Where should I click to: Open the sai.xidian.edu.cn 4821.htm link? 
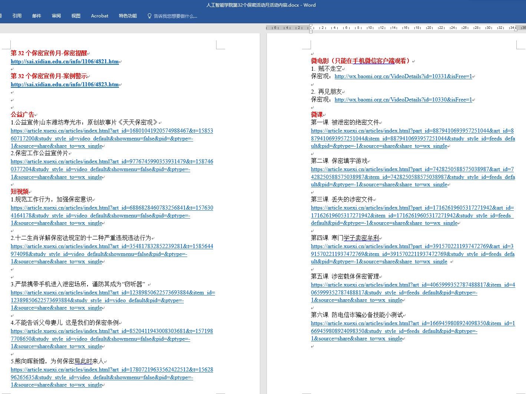65,62
